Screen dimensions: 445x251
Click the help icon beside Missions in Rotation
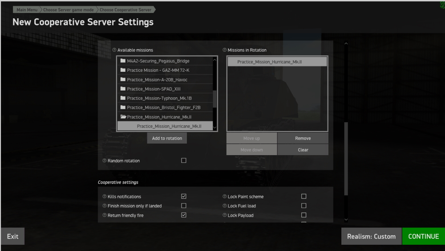(225, 50)
